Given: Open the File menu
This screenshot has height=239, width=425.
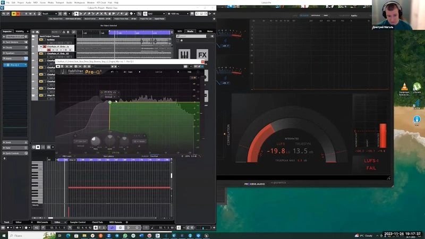Looking at the screenshot, I should click(x=8, y=3).
